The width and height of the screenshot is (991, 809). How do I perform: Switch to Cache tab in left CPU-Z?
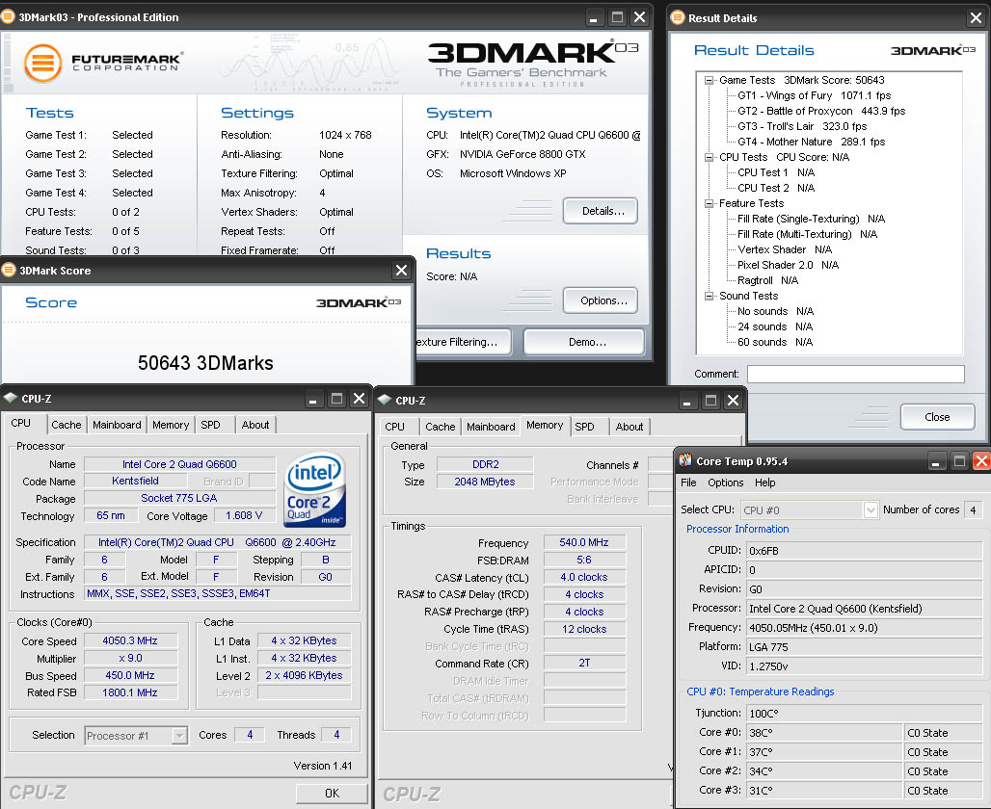[x=67, y=425]
